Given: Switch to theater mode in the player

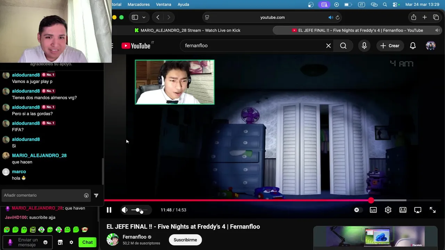Looking at the screenshot, I should click(x=403, y=210).
